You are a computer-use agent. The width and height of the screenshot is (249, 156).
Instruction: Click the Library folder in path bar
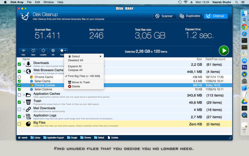click(35, 138)
